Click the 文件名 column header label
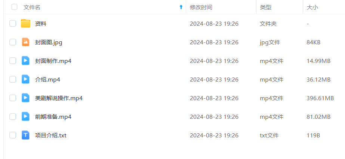 (x=32, y=7)
